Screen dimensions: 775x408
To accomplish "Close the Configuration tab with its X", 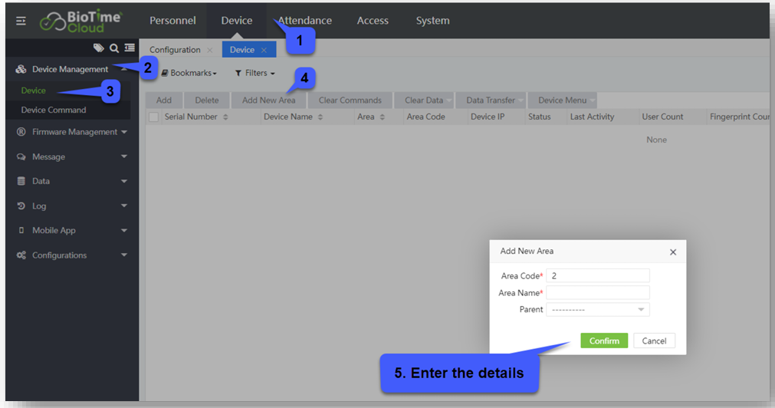I will pos(210,51).
